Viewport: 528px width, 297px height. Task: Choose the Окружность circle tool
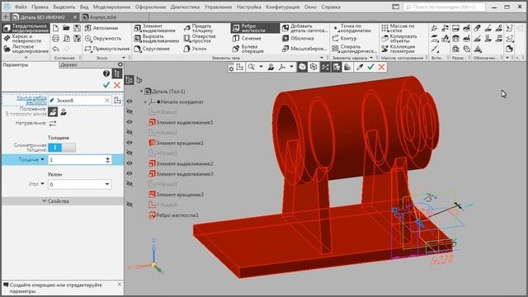point(103,39)
